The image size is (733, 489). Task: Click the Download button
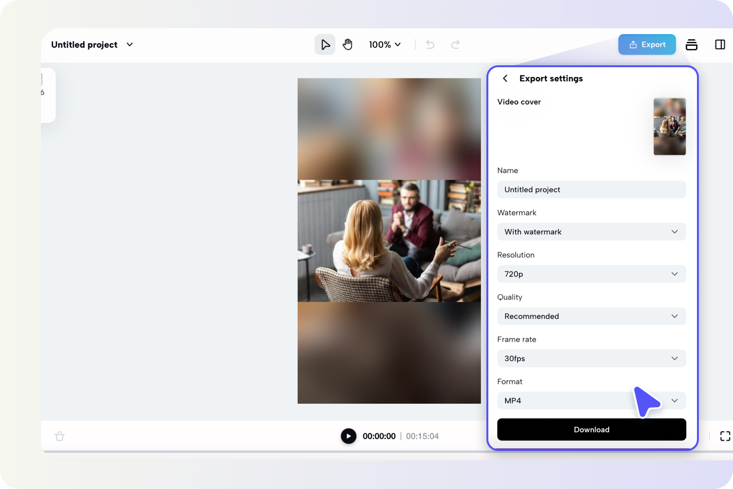tap(591, 430)
